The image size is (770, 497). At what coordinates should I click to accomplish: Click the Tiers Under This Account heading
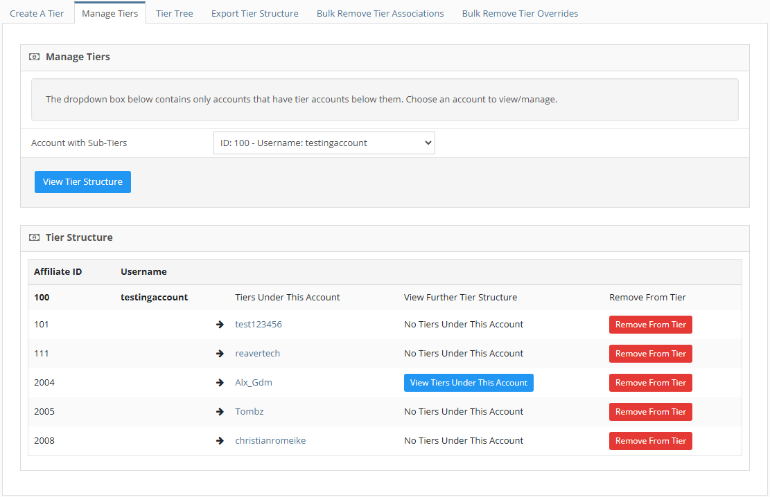(287, 298)
